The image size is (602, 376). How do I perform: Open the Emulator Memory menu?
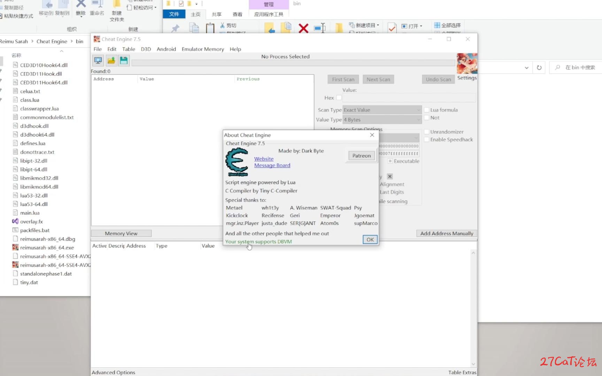click(203, 49)
